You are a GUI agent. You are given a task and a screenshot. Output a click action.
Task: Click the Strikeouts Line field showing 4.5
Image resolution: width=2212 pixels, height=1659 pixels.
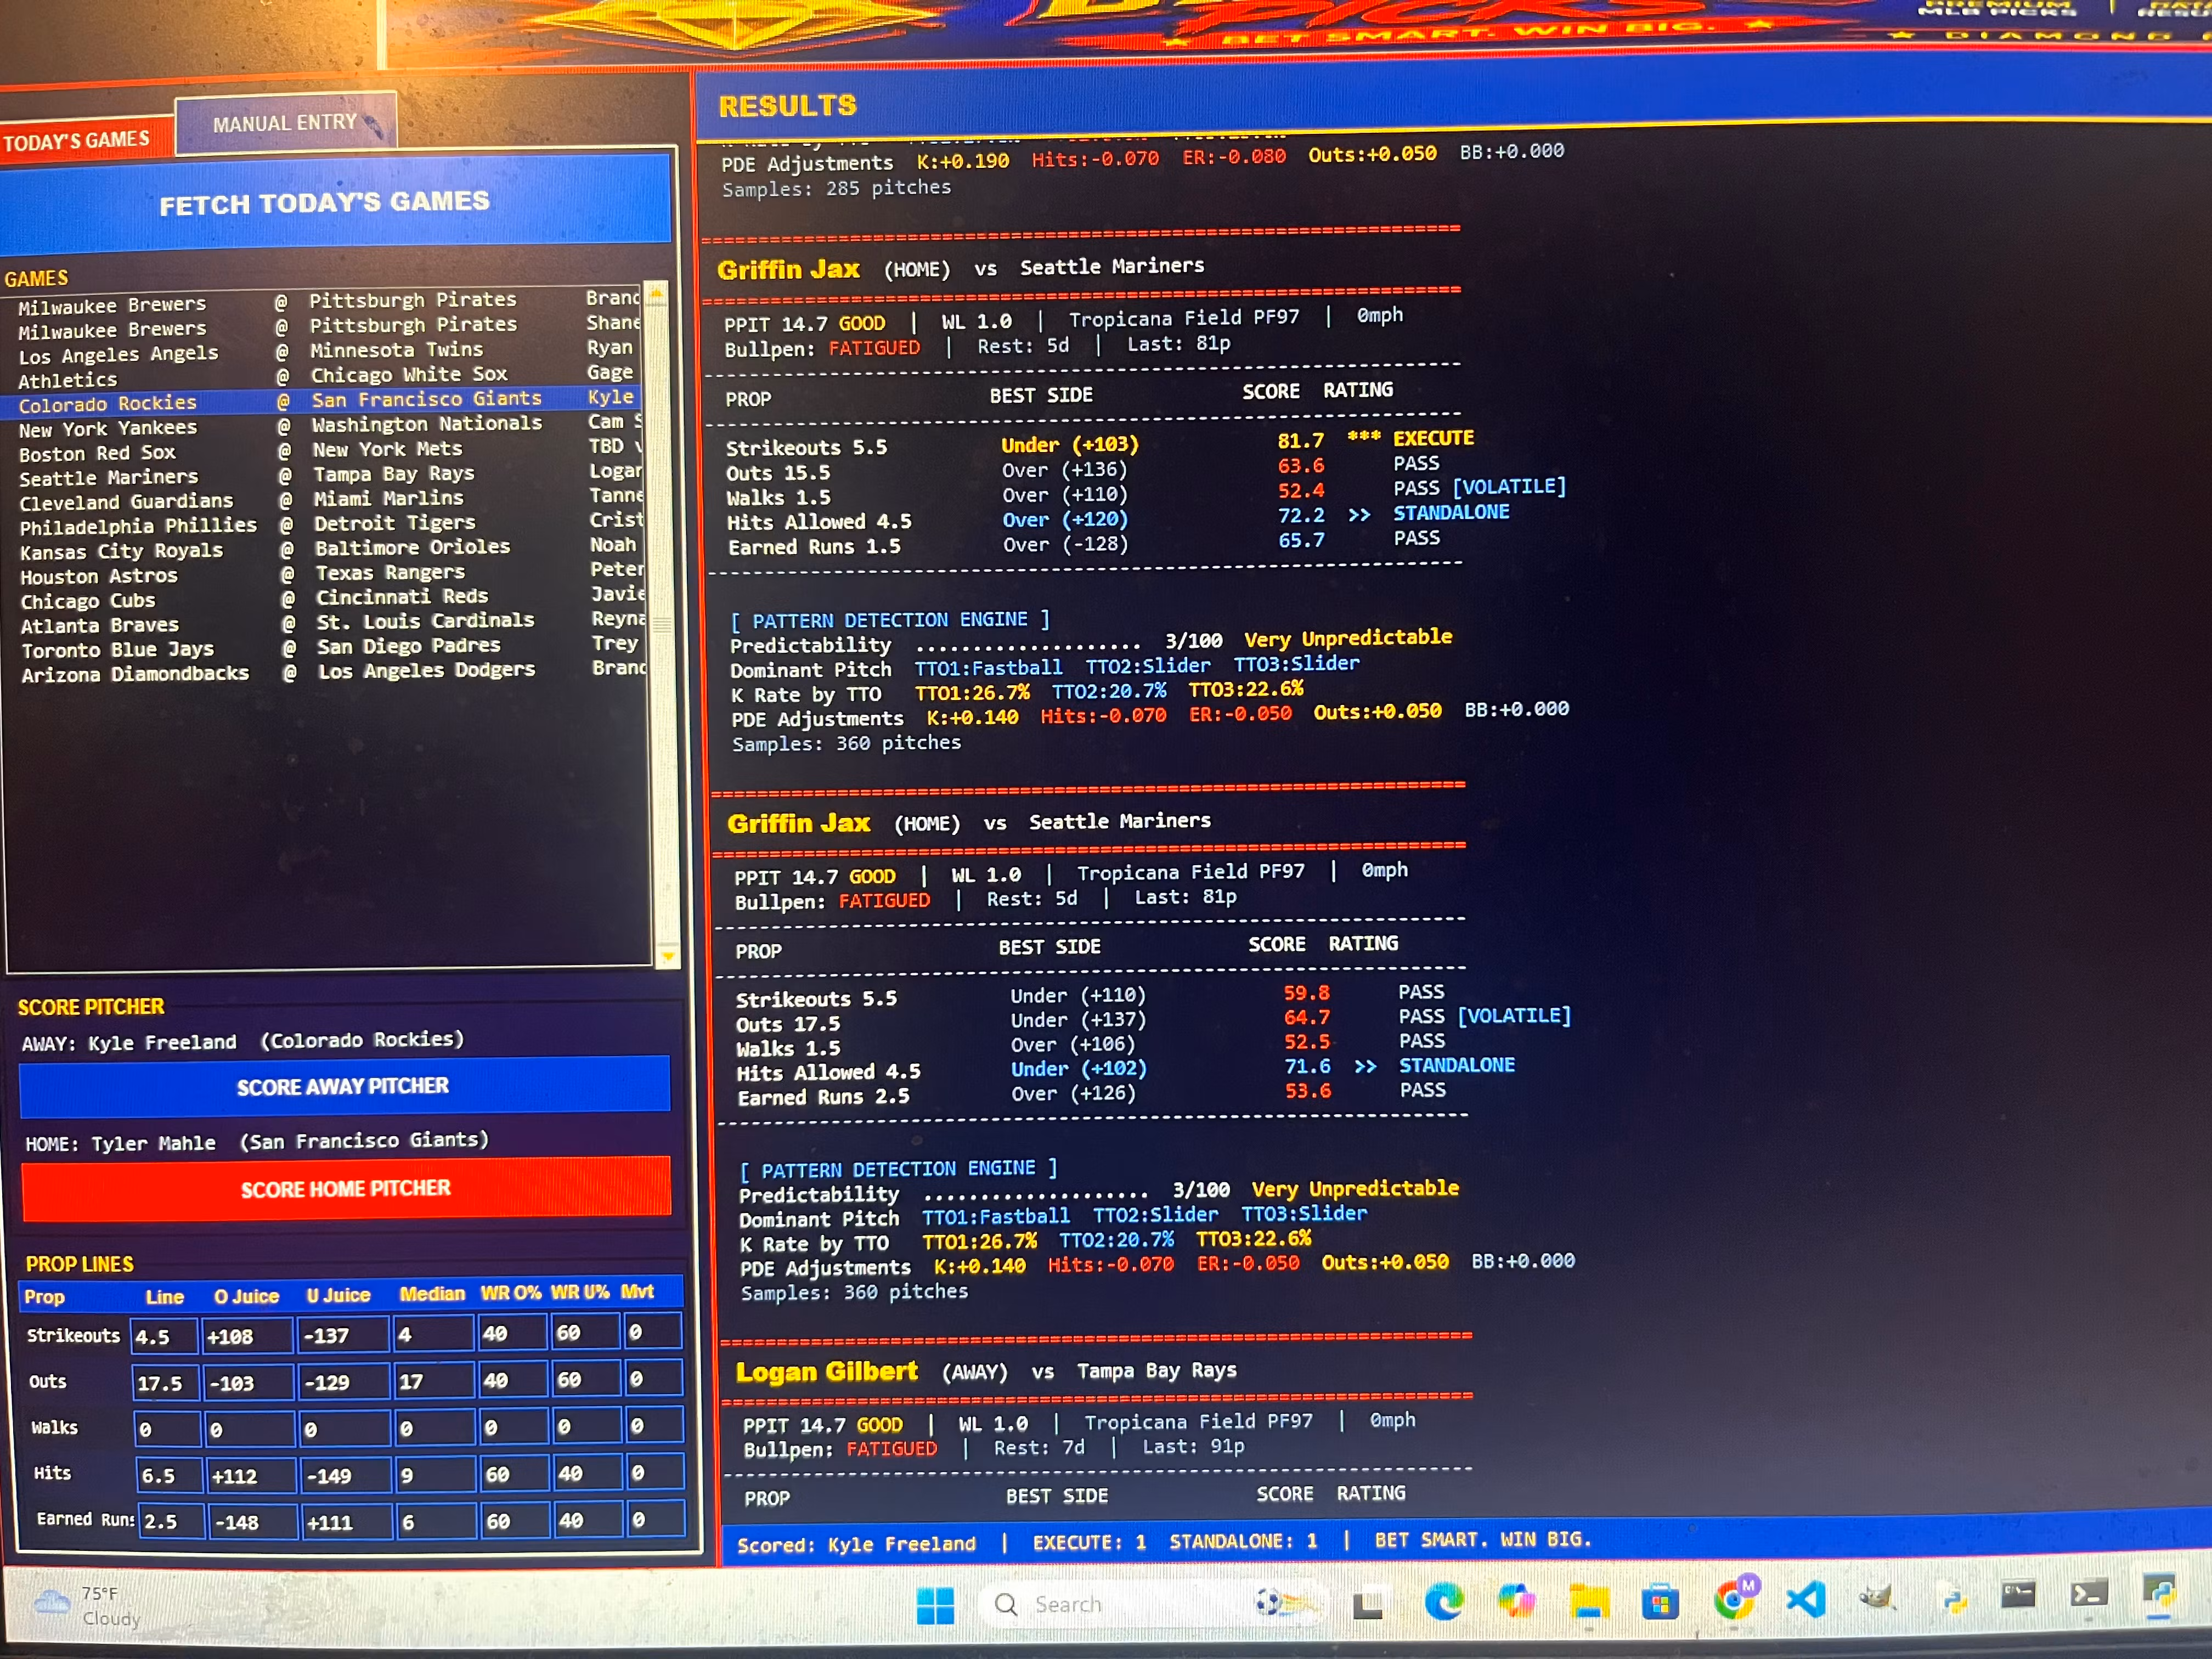(164, 1336)
